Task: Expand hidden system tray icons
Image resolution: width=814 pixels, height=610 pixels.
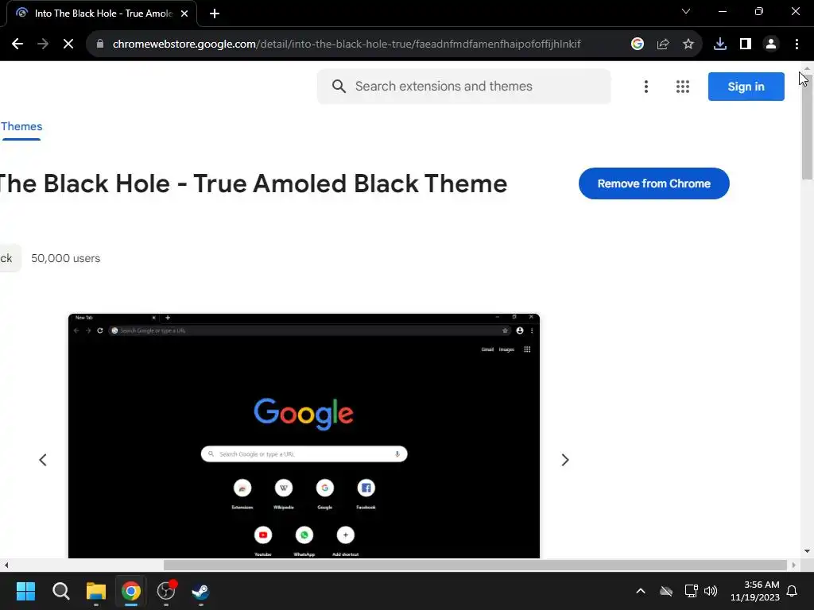Action: pos(641,591)
